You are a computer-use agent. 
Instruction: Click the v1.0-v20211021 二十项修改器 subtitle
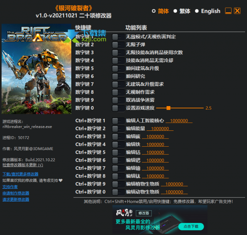pos(74,15)
